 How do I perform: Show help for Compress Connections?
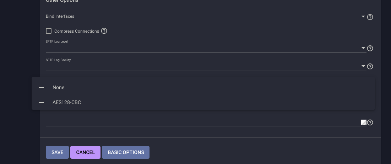[x=104, y=31]
